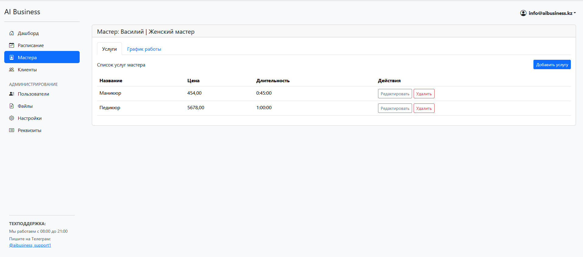The image size is (583, 257).
Task: Delete the Маникюр service
Action: tap(424, 94)
